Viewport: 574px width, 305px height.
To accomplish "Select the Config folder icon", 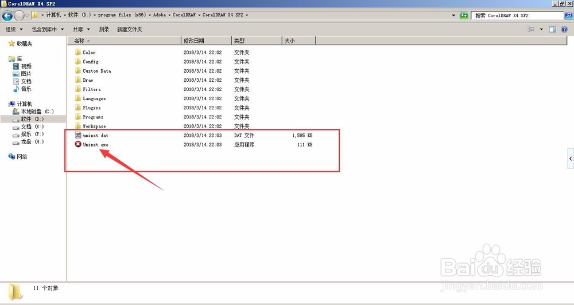I will click(x=77, y=61).
